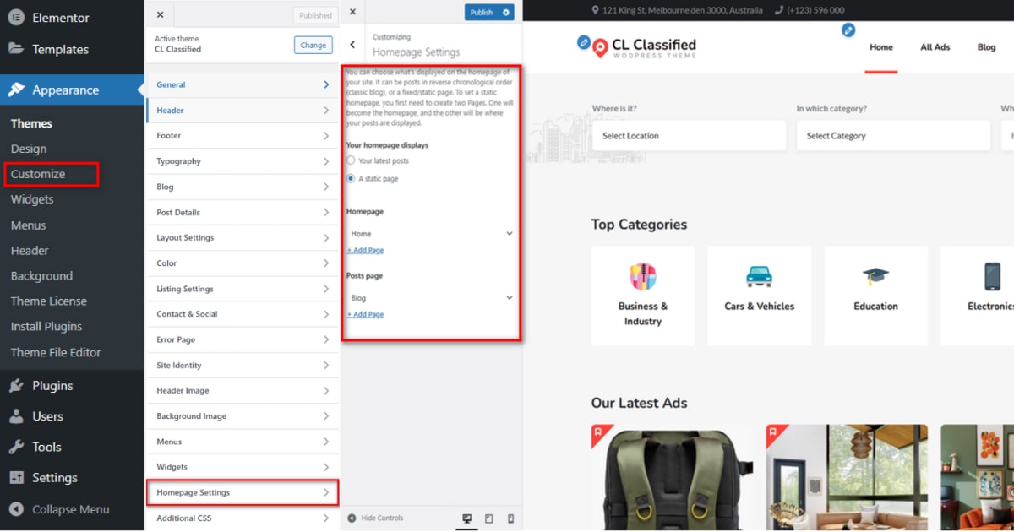Close the Homepage Settings panel X
This screenshot has width=1014, height=532.
click(352, 12)
